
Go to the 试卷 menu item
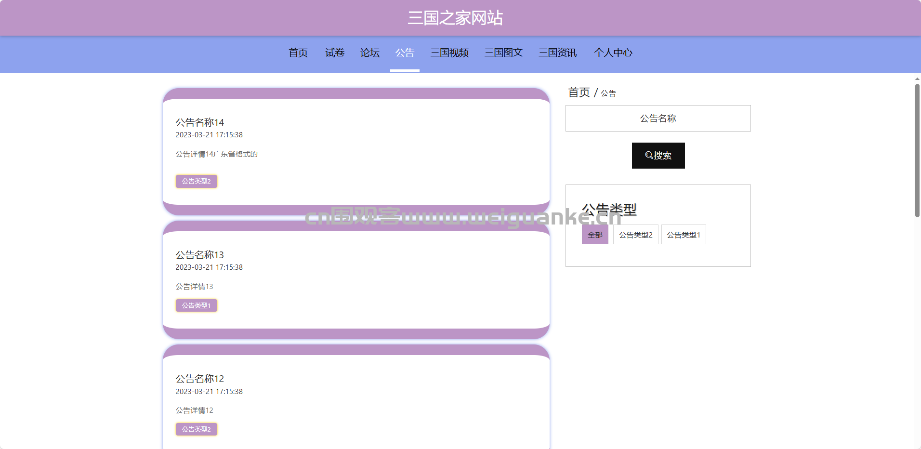[334, 53]
